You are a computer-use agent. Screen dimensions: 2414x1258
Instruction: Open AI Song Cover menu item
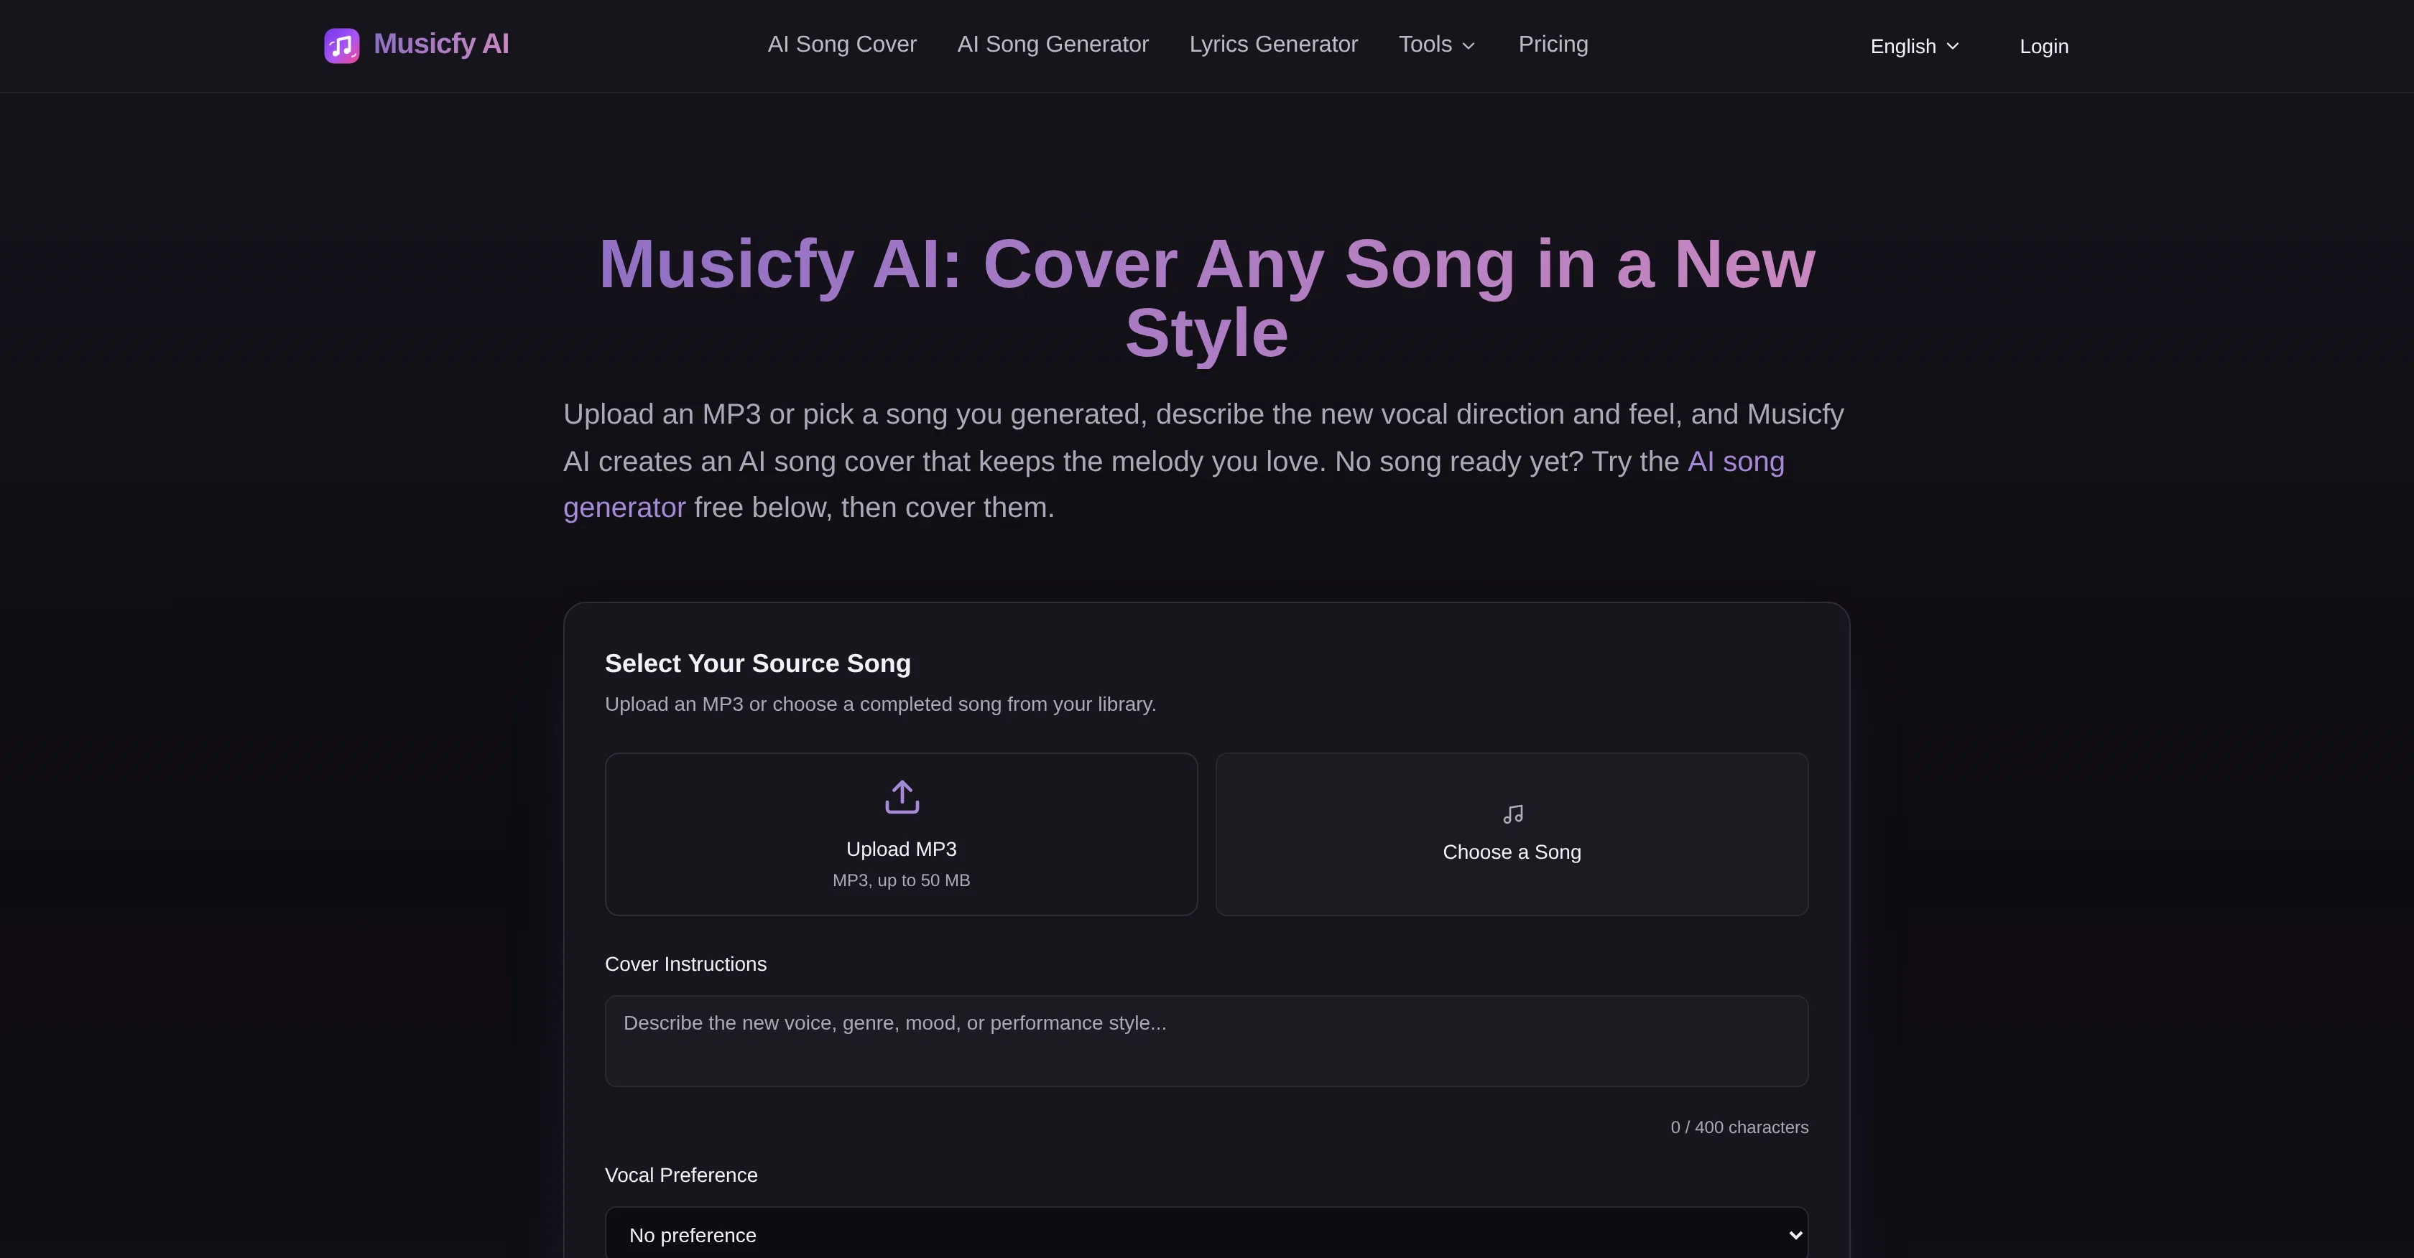tap(841, 44)
